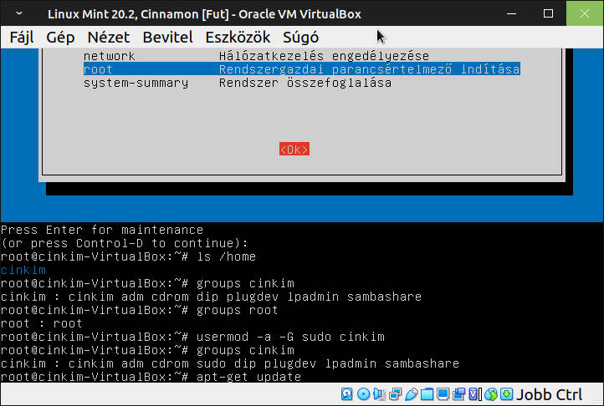The height and width of the screenshot is (406, 604).
Task: Open the Nézet menu
Action: (109, 38)
